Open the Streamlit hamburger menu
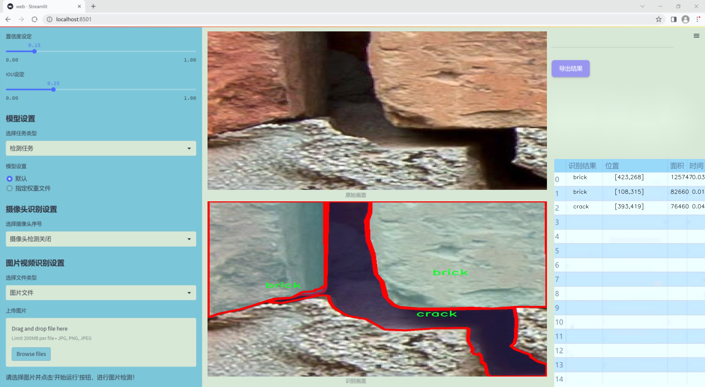 (696, 36)
